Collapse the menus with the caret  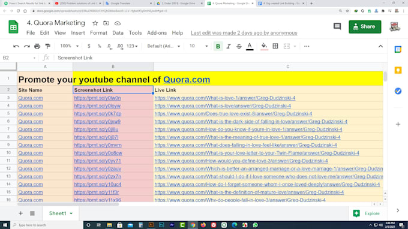380,46
